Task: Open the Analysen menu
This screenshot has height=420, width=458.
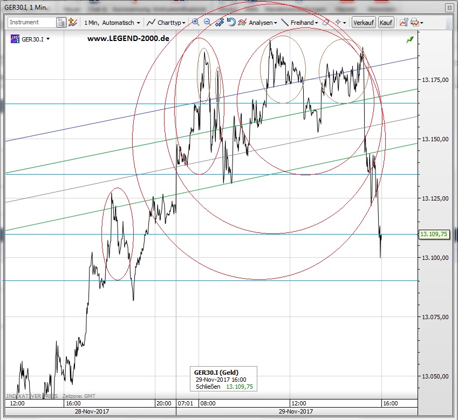Action: (258, 23)
